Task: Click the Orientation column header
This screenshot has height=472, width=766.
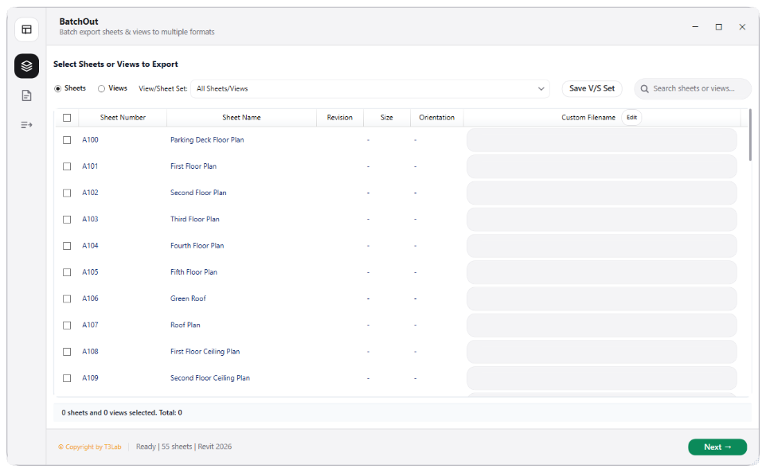Action: click(436, 118)
